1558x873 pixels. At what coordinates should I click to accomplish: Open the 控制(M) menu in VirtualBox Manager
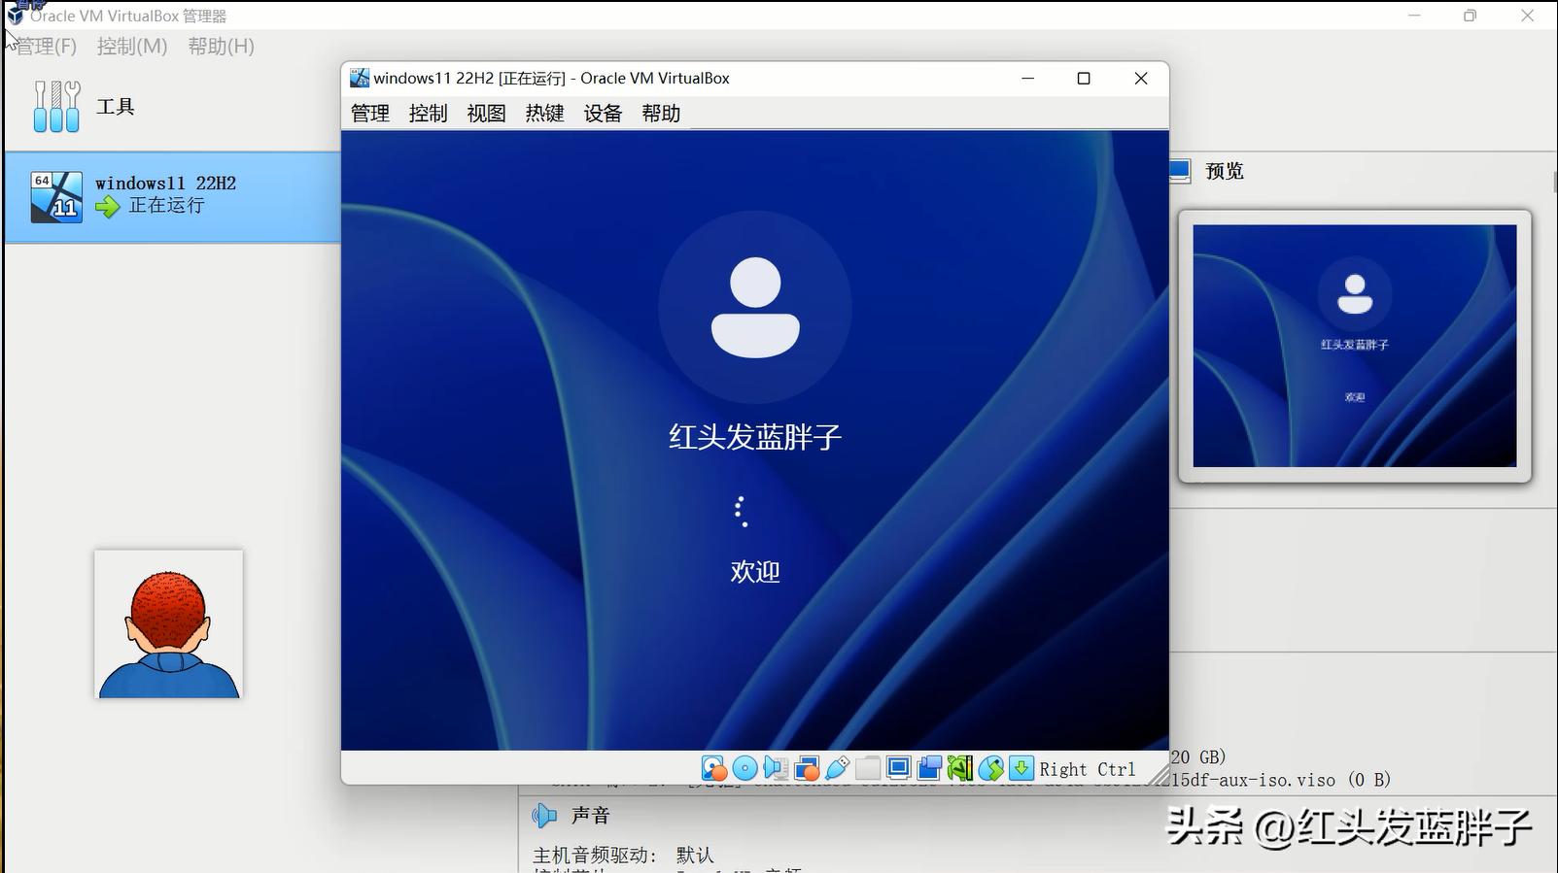[132, 47]
